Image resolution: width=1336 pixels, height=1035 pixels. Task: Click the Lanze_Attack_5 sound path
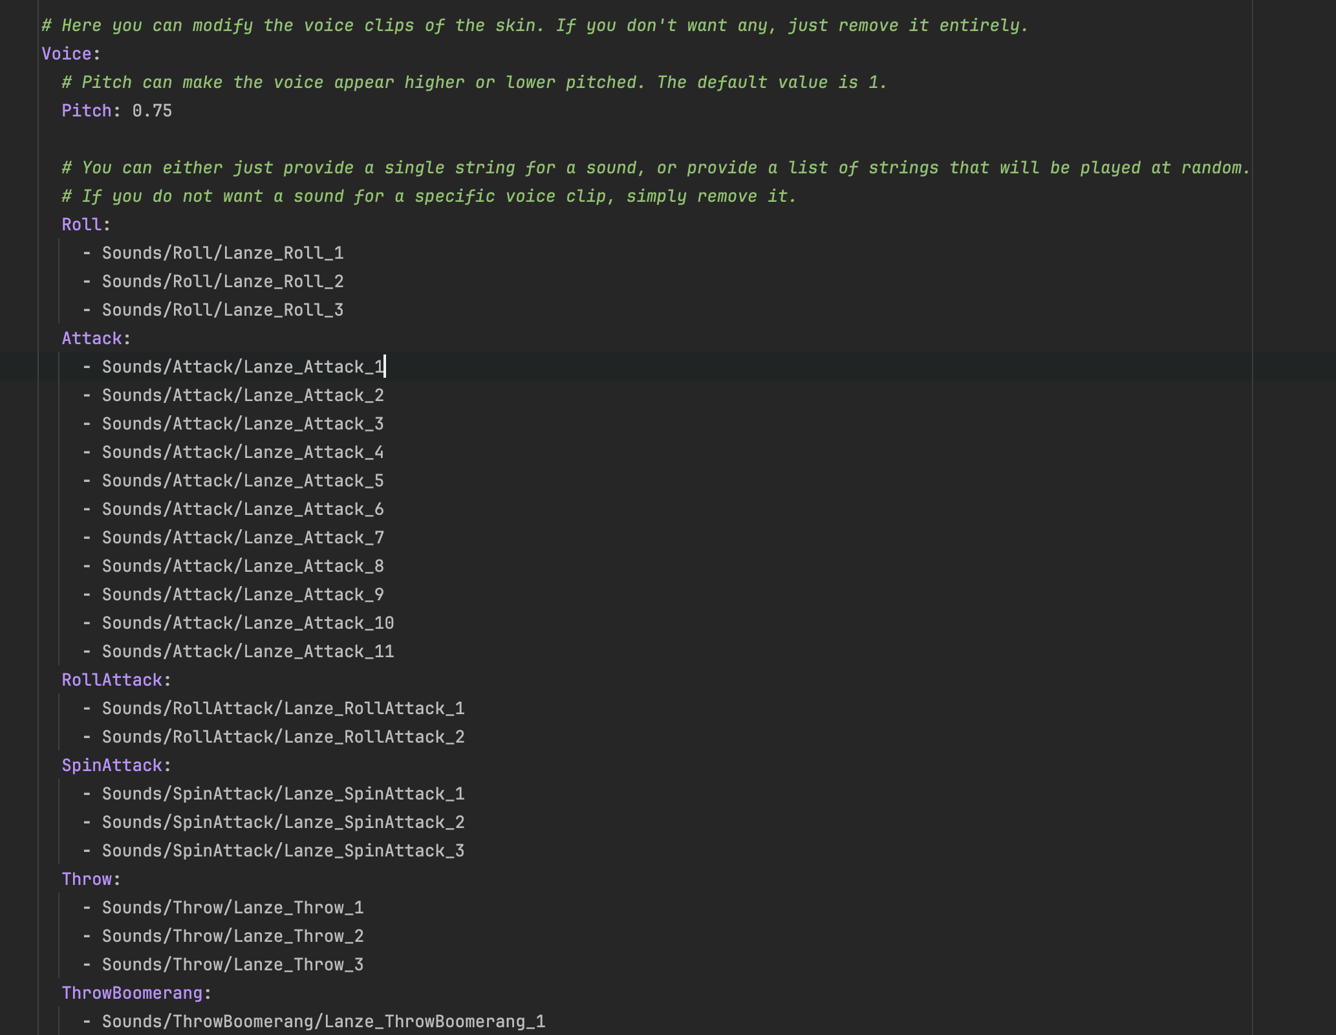point(242,481)
